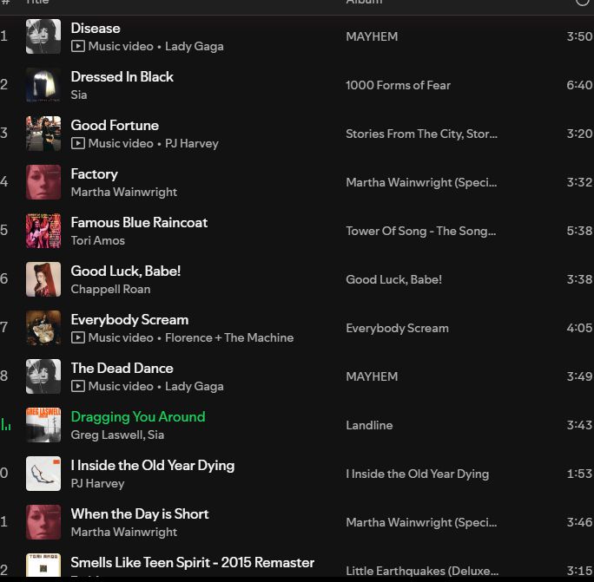The image size is (594, 582).
Task: Select Smells Like Teen Spirit - 2015 Remaster title
Action: (193, 562)
